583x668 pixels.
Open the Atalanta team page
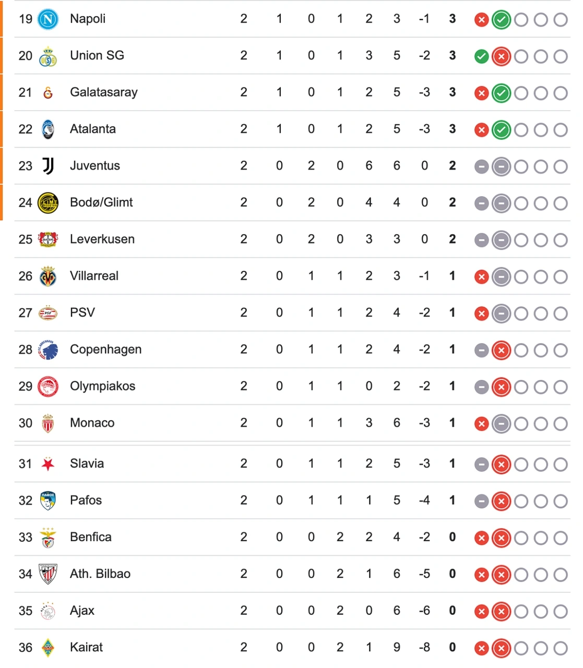pos(93,129)
